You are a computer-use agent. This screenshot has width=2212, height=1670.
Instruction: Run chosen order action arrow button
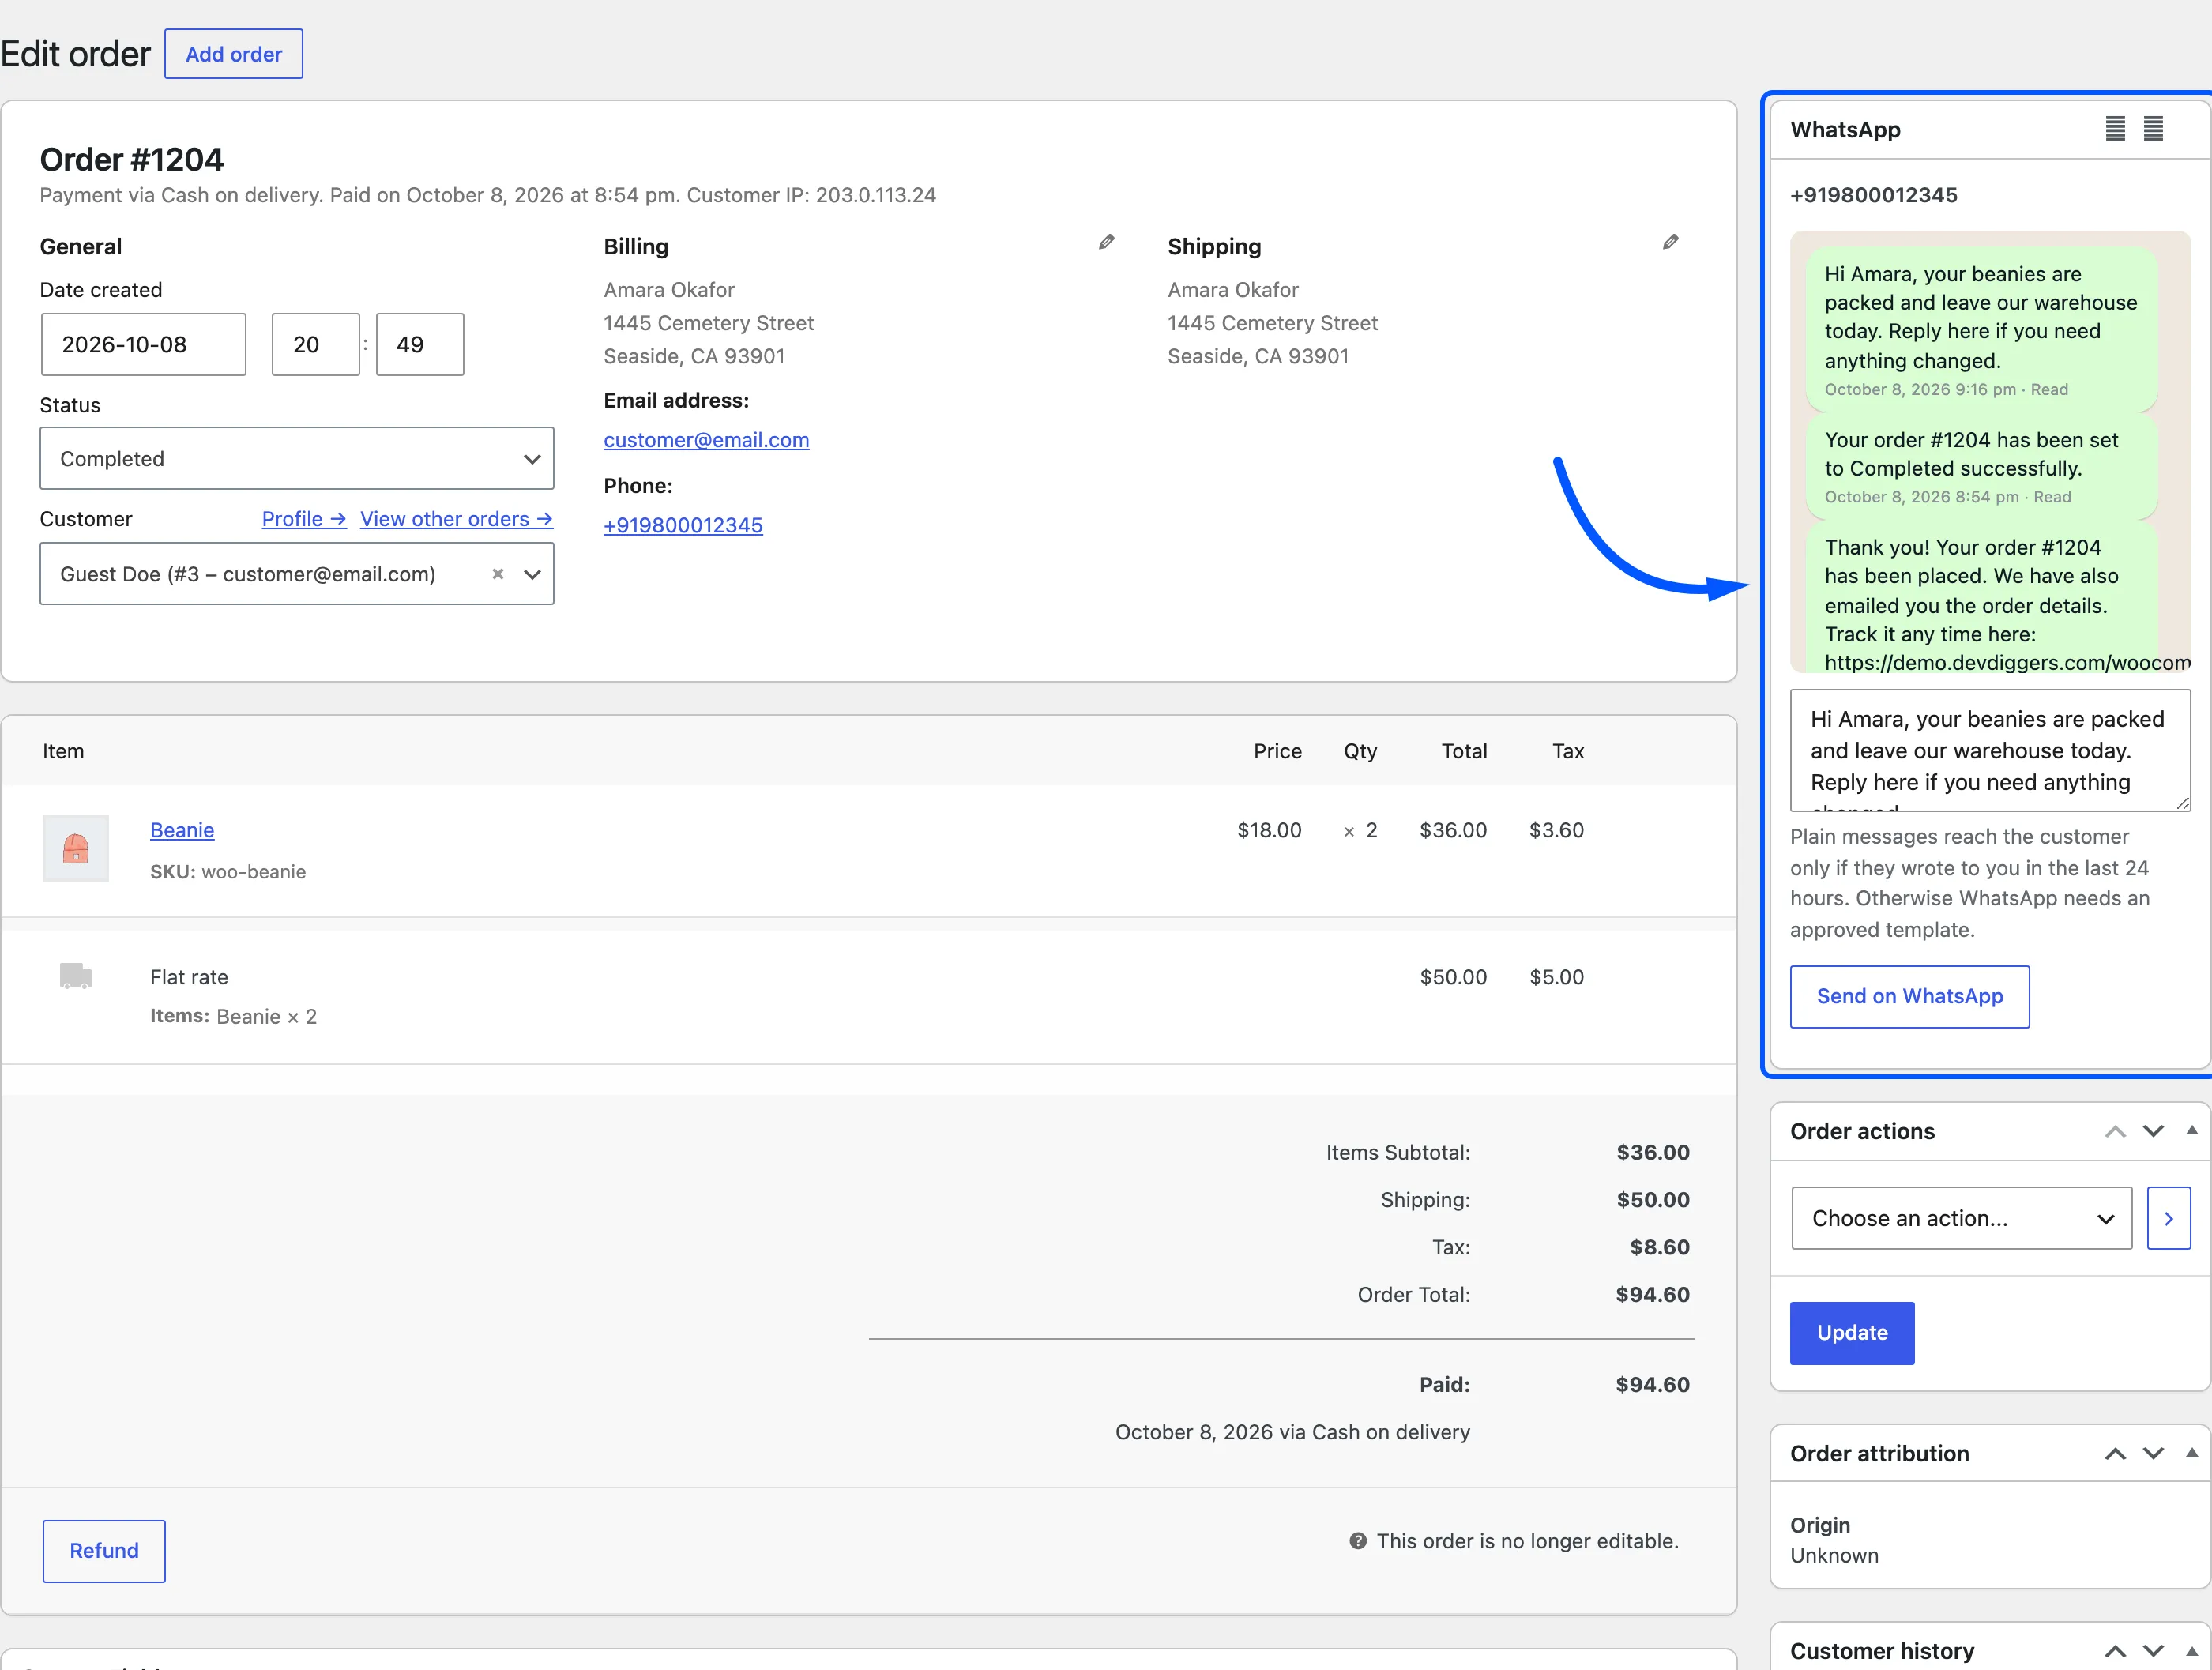[x=2168, y=1218]
